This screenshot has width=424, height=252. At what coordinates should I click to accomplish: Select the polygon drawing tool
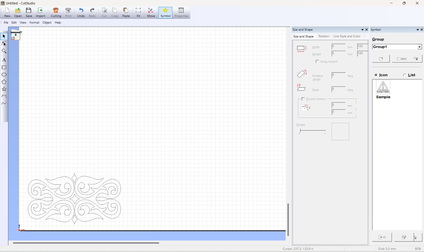4,82
